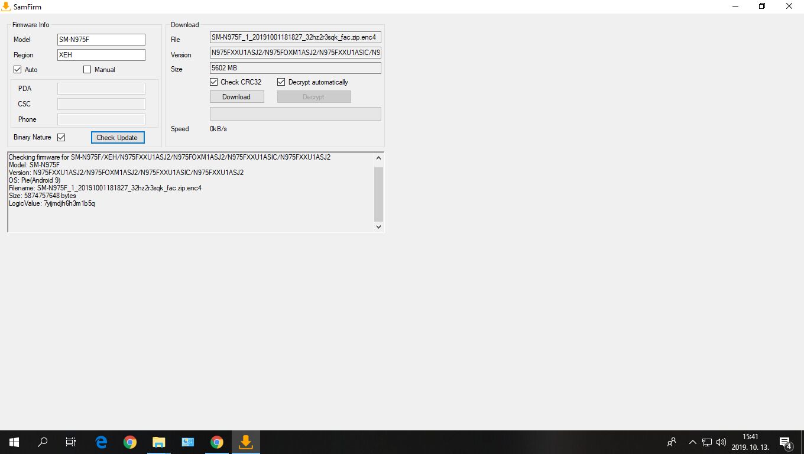Click the 'LogicValue: 7yijmdjh6h3m1b5q' log line
This screenshot has width=804, height=454.
tap(52, 203)
